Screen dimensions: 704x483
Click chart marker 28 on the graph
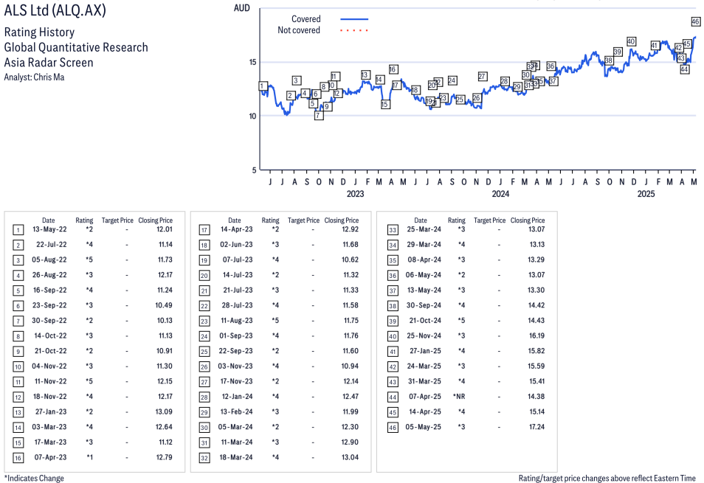click(505, 82)
